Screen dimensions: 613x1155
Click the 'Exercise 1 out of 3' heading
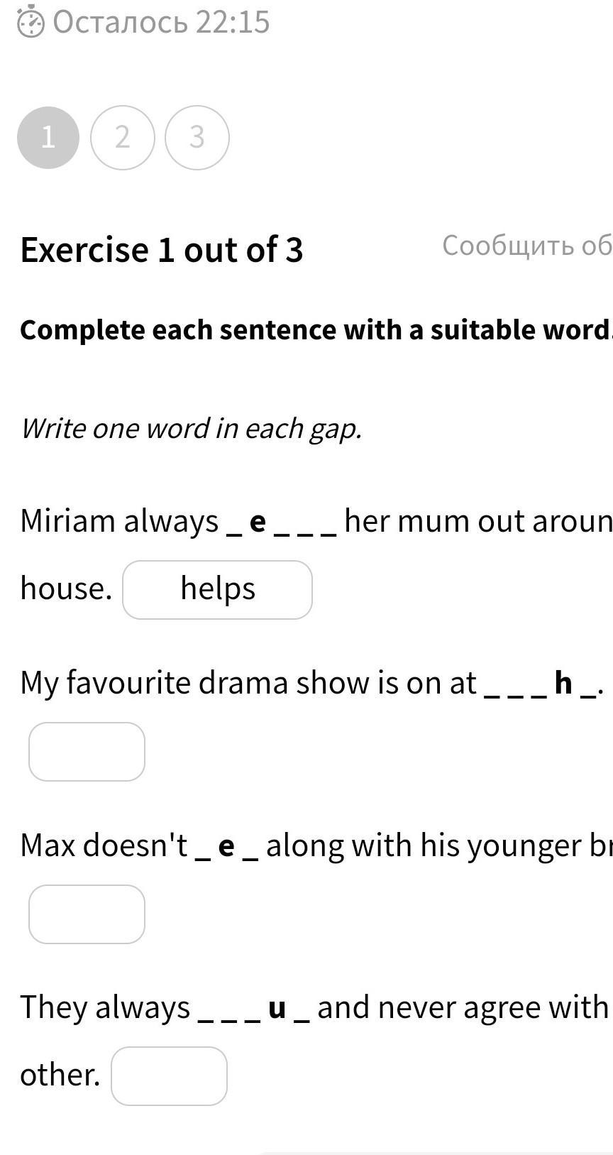tap(162, 250)
